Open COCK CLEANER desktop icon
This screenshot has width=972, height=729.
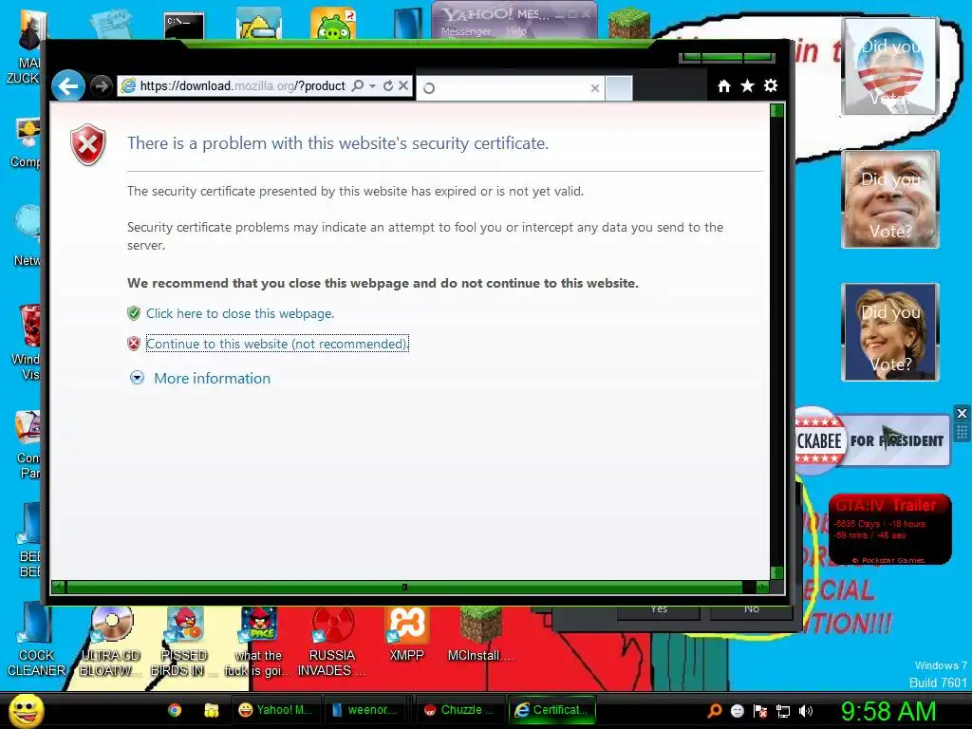(36, 641)
